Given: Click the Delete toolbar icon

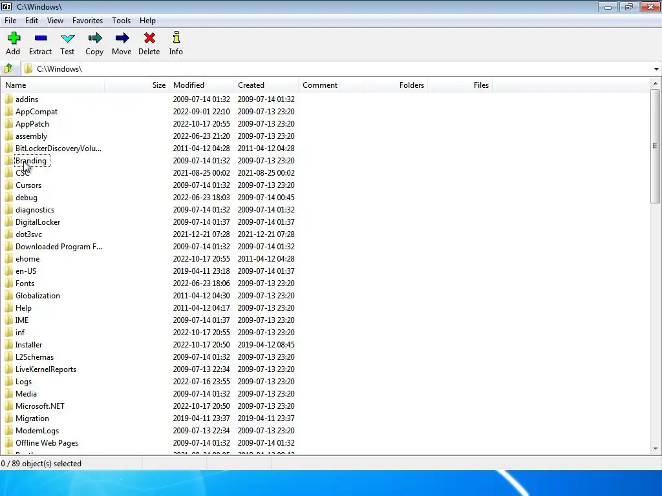Looking at the screenshot, I should (149, 38).
